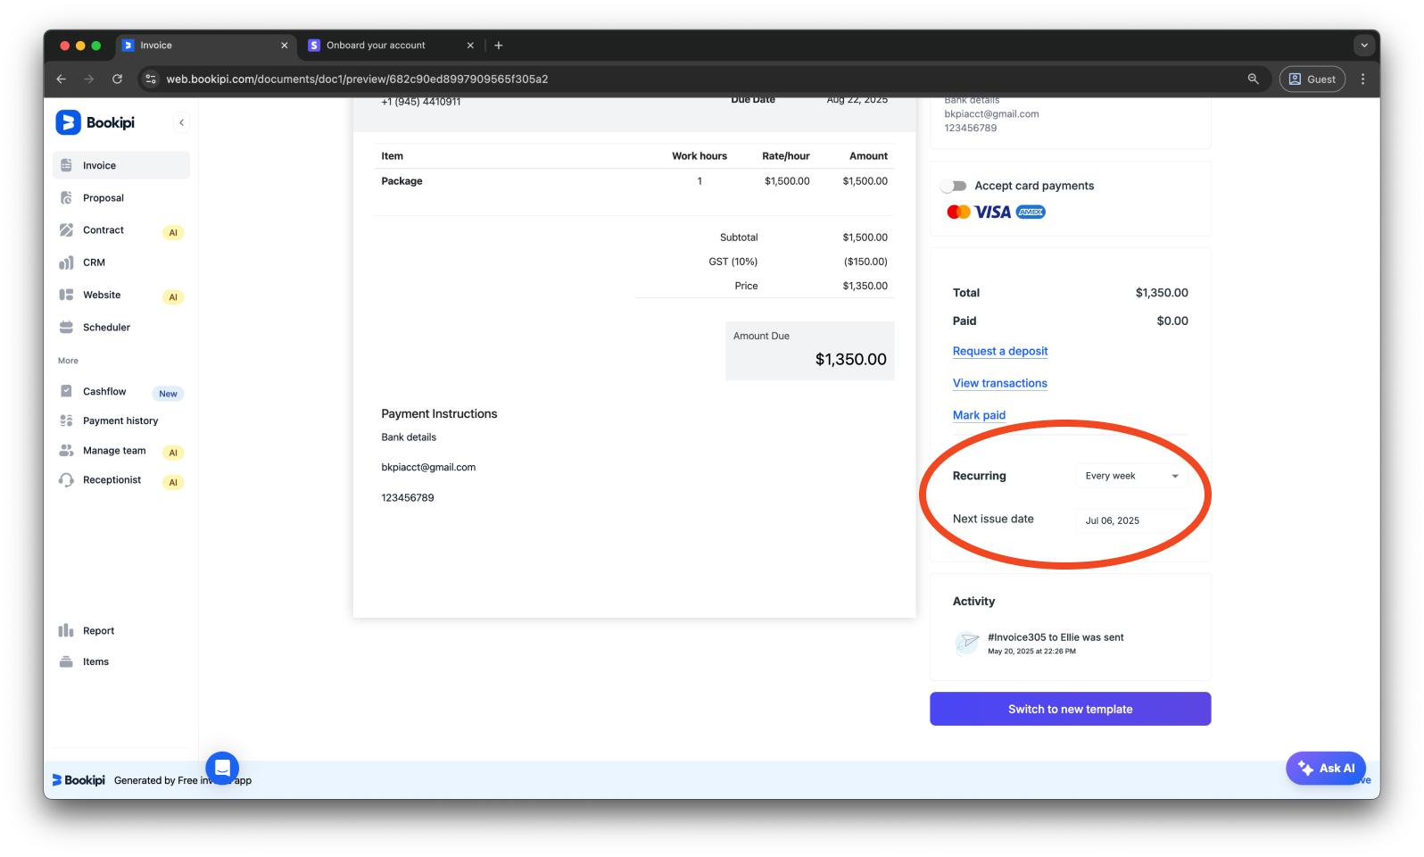Open the Invoice sidebar icon
The width and height of the screenshot is (1424, 857).
66,165
